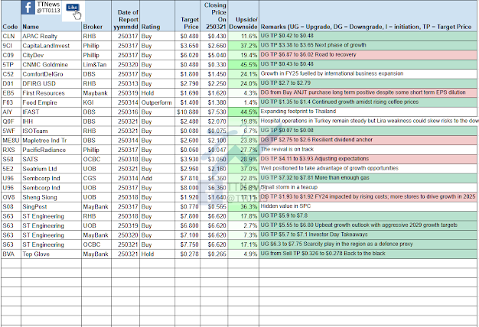Click remark 'The revival is on track'
Image resolution: width=479 pixels, height=327 pixels.
click(287, 149)
